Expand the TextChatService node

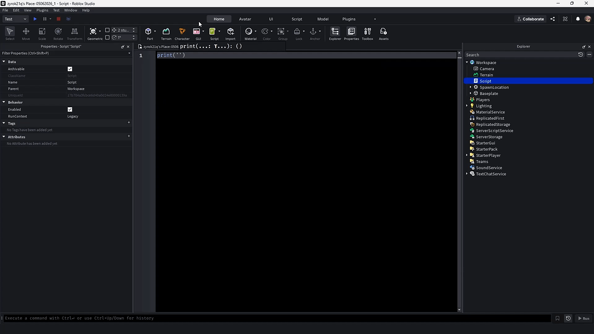tap(467, 174)
